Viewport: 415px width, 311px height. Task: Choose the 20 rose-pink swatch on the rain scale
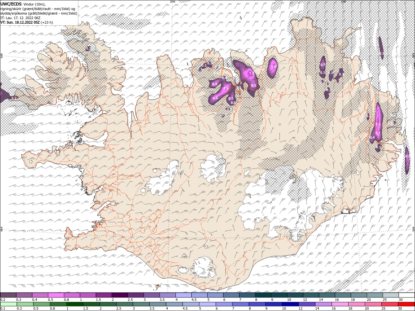click(373, 304)
